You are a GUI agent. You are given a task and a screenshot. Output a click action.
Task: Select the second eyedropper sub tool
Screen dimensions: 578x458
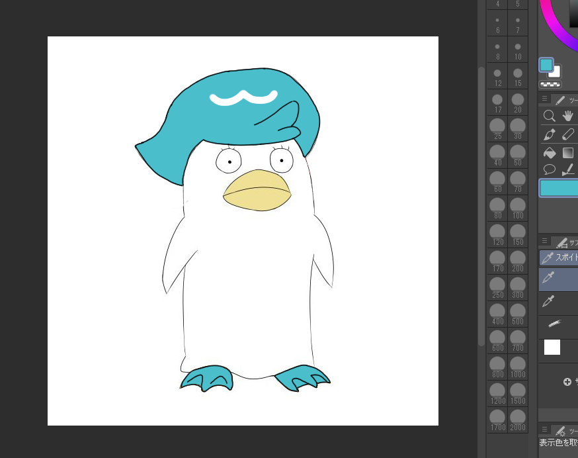tap(558, 302)
